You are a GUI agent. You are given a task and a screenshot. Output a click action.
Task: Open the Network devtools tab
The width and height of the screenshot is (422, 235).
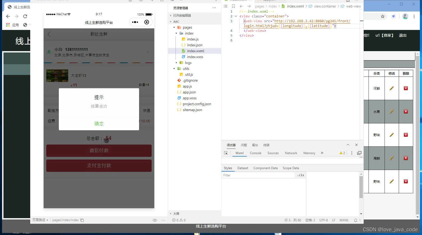click(x=291, y=153)
